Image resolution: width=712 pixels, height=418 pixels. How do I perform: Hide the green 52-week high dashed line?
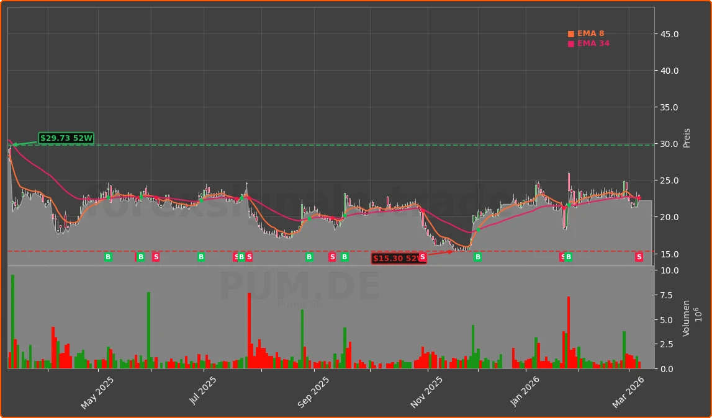pos(372,144)
